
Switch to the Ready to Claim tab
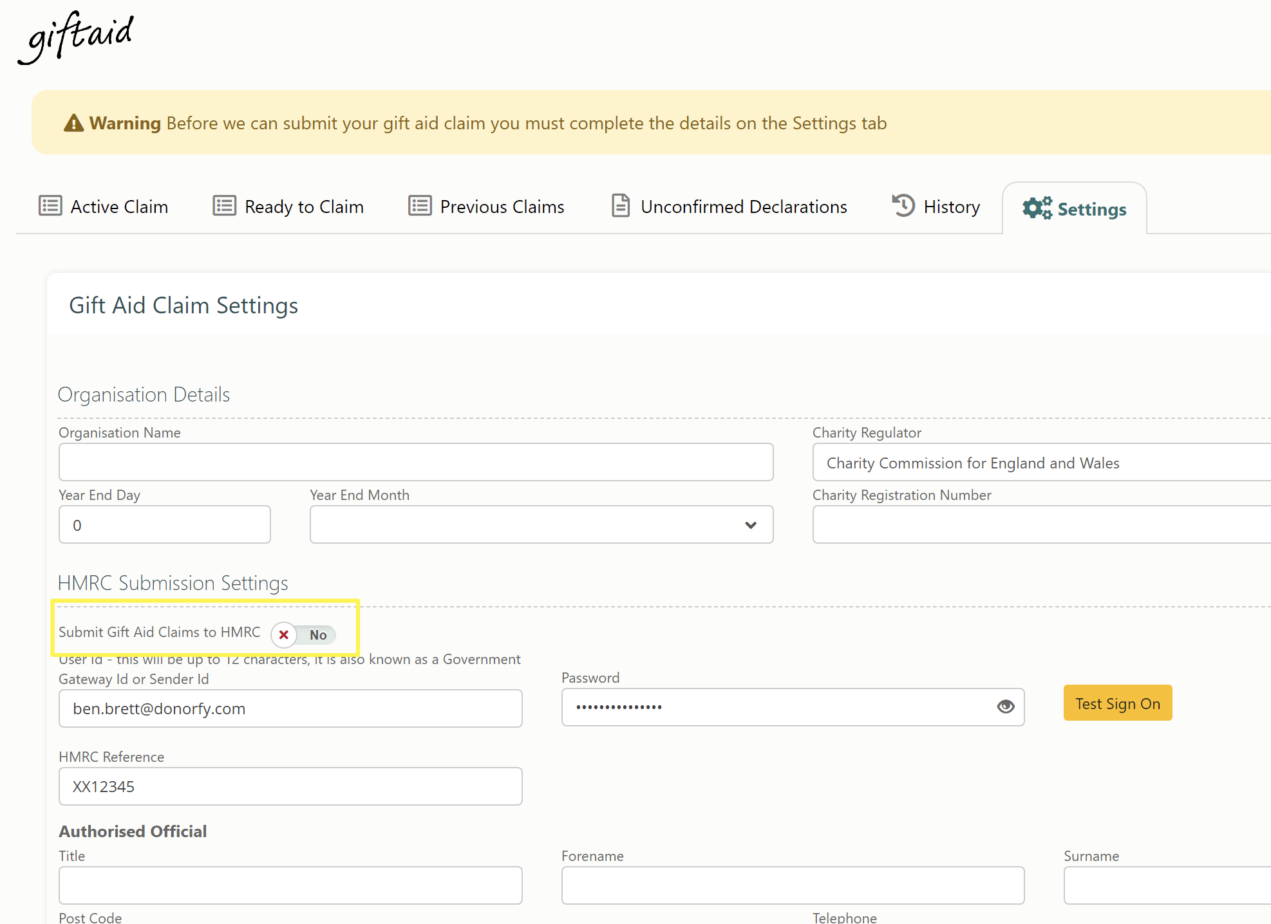tap(288, 207)
